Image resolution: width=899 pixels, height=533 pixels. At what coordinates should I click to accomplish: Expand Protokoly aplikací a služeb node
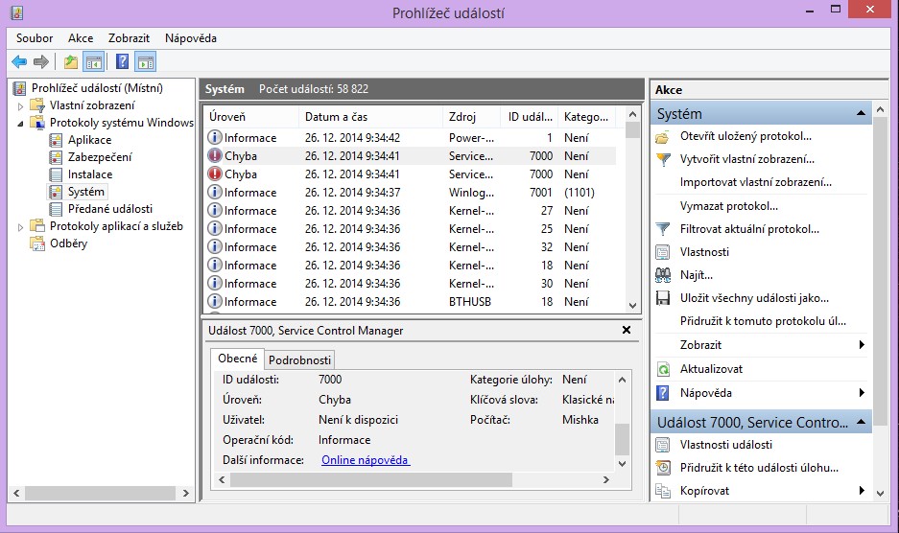21,226
